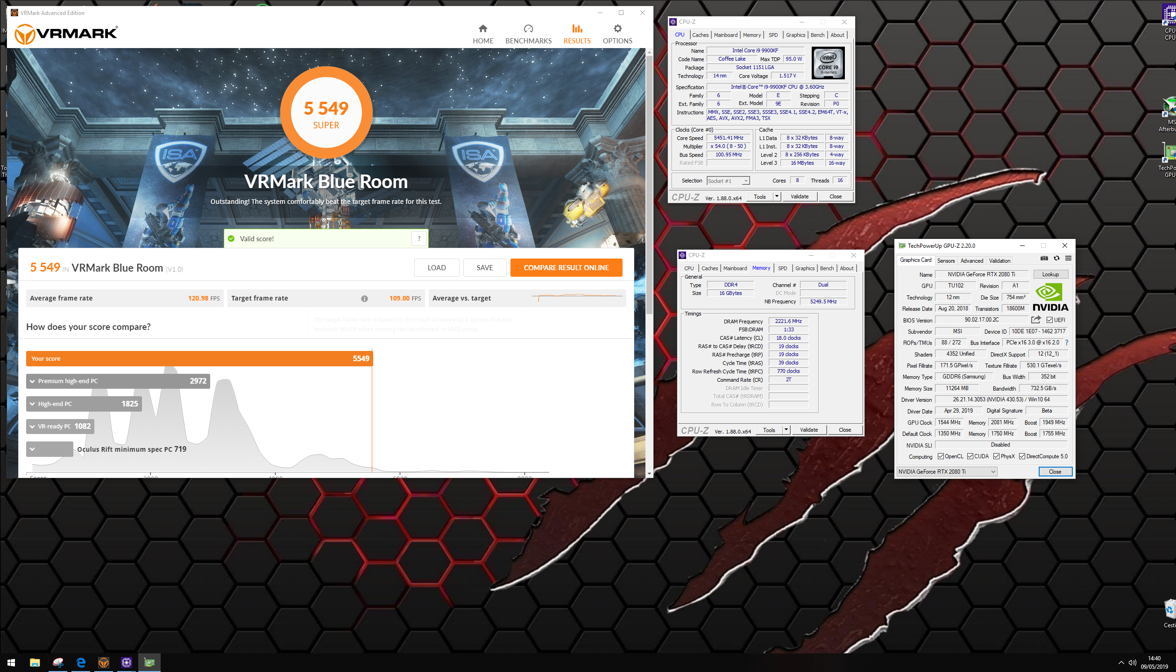Click the VRMark vertical scrollbar thumb

point(649,184)
